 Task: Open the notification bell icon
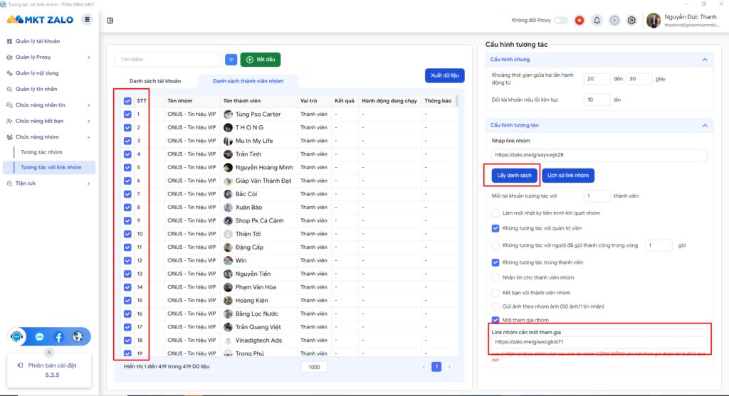click(x=597, y=20)
